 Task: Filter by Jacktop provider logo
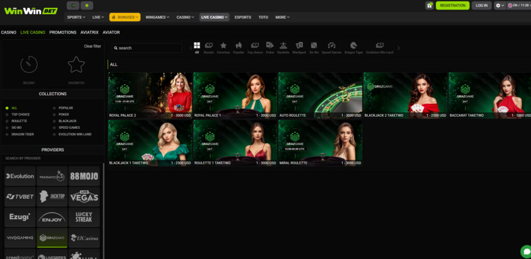52,196
